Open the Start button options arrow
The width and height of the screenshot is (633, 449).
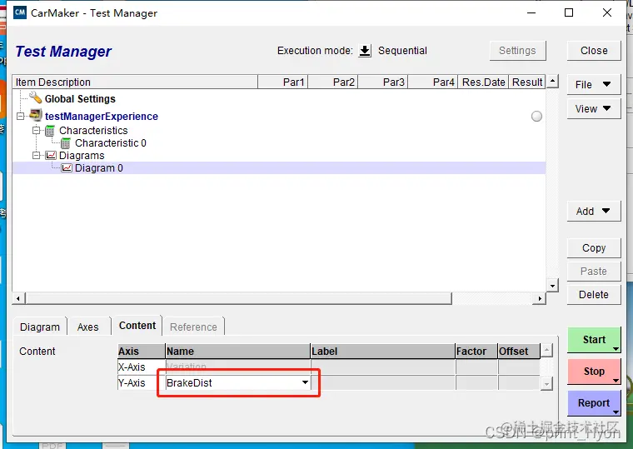pos(616,349)
